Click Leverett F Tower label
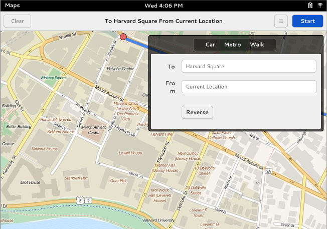Screen dimensions: 327x229 [x=198, y=213]
